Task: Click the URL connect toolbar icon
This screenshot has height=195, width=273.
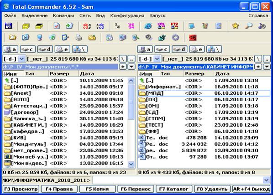Action: point(161,26)
